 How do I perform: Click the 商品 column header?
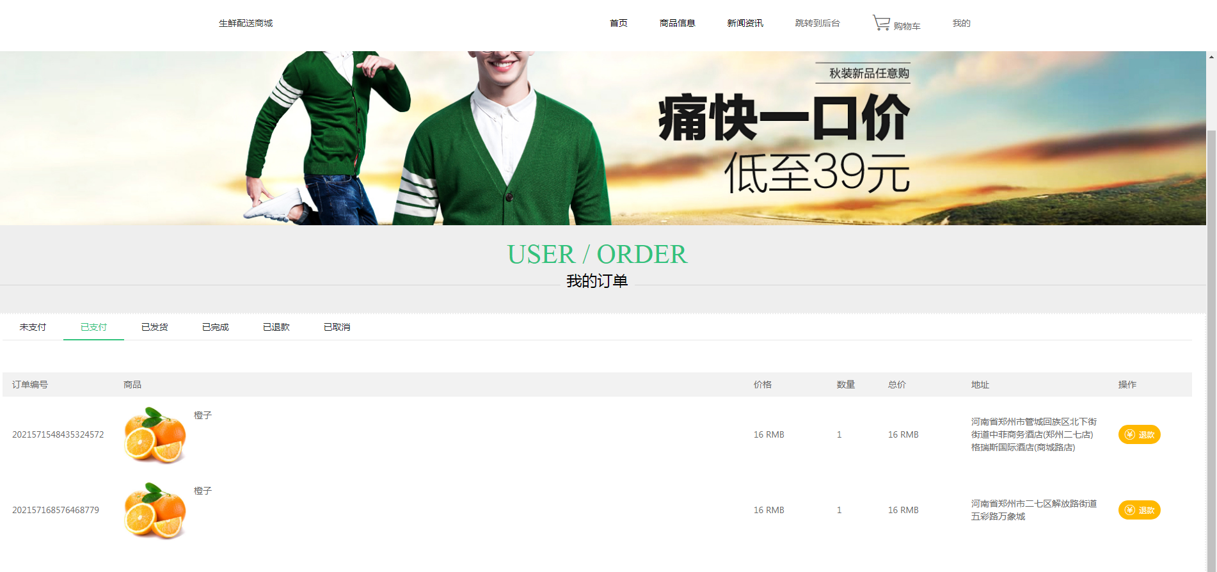132,385
